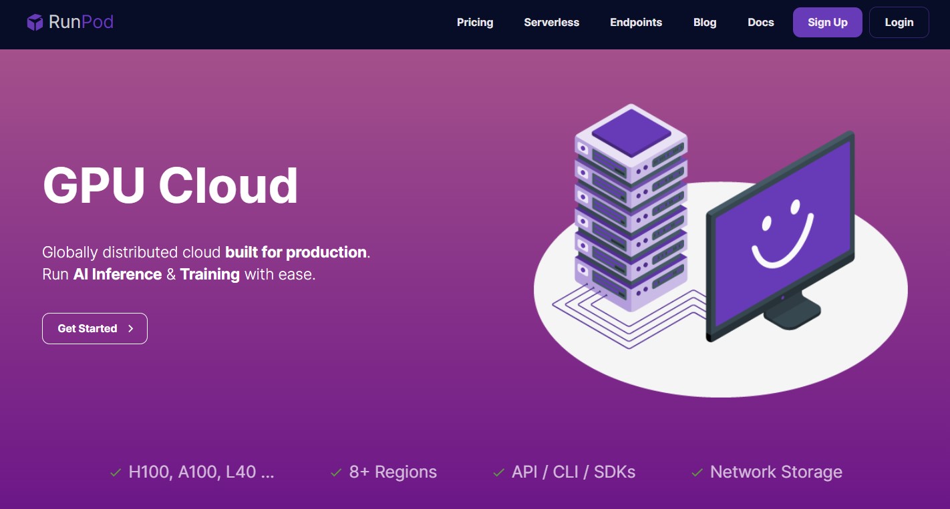This screenshot has width=950, height=509.
Task: Click the smiley face monitor illustration
Action: point(780,237)
